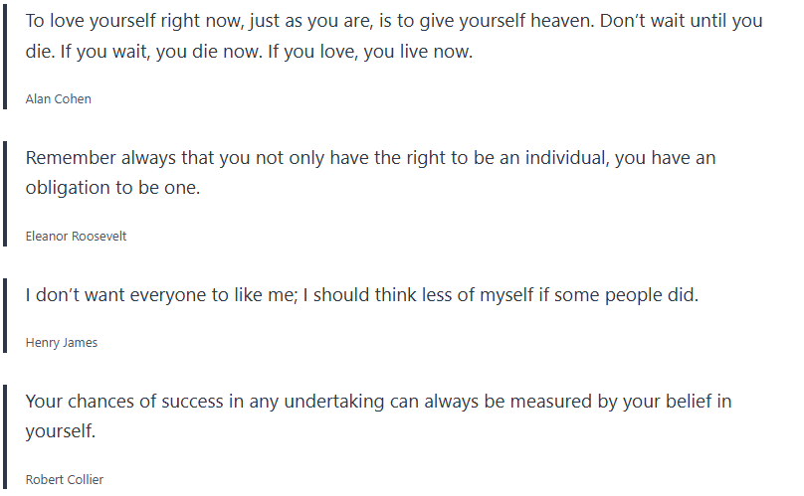Click the line "die. If you wait, you die now"
This screenshot has width=804, height=496.
pyautogui.click(x=249, y=51)
